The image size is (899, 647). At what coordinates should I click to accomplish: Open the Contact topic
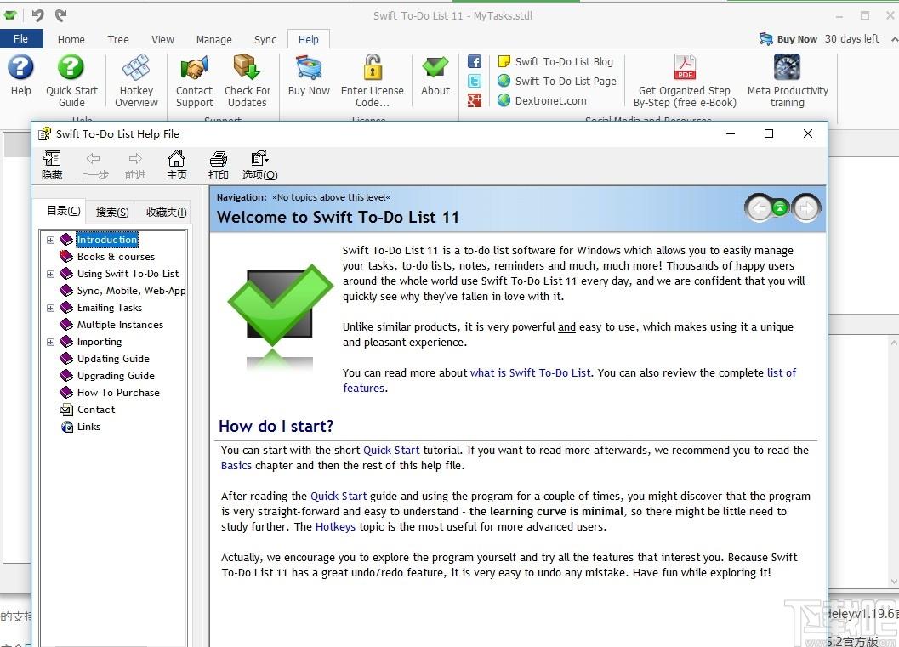[x=96, y=410]
